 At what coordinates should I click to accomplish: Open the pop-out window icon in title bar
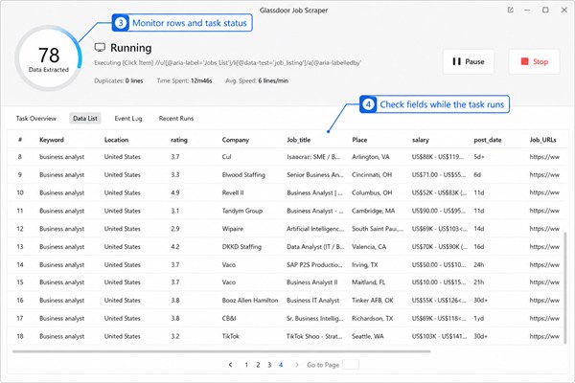[510, 10]
